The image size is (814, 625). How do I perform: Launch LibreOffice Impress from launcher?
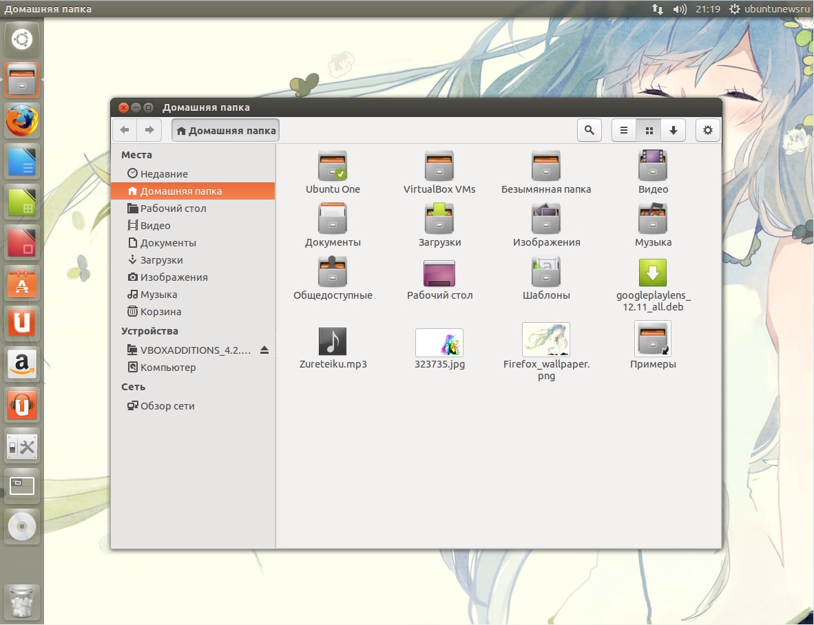pyautogui.click(x=22, y=242)
